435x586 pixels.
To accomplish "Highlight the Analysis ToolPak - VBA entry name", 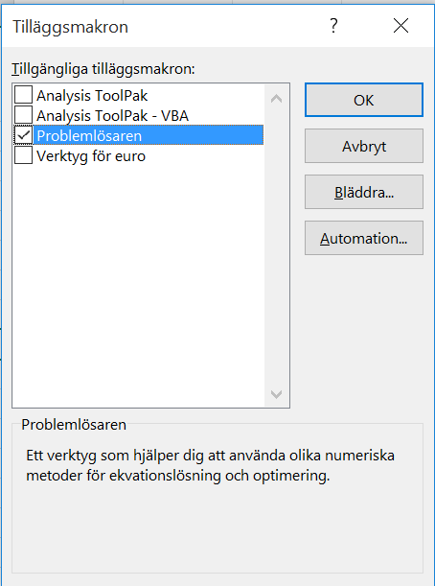I will click(x=112, y=115).
